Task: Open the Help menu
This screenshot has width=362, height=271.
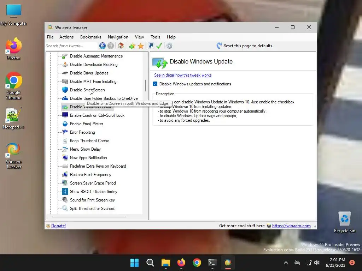Action: pyautogui.click(x=171, y=37)
